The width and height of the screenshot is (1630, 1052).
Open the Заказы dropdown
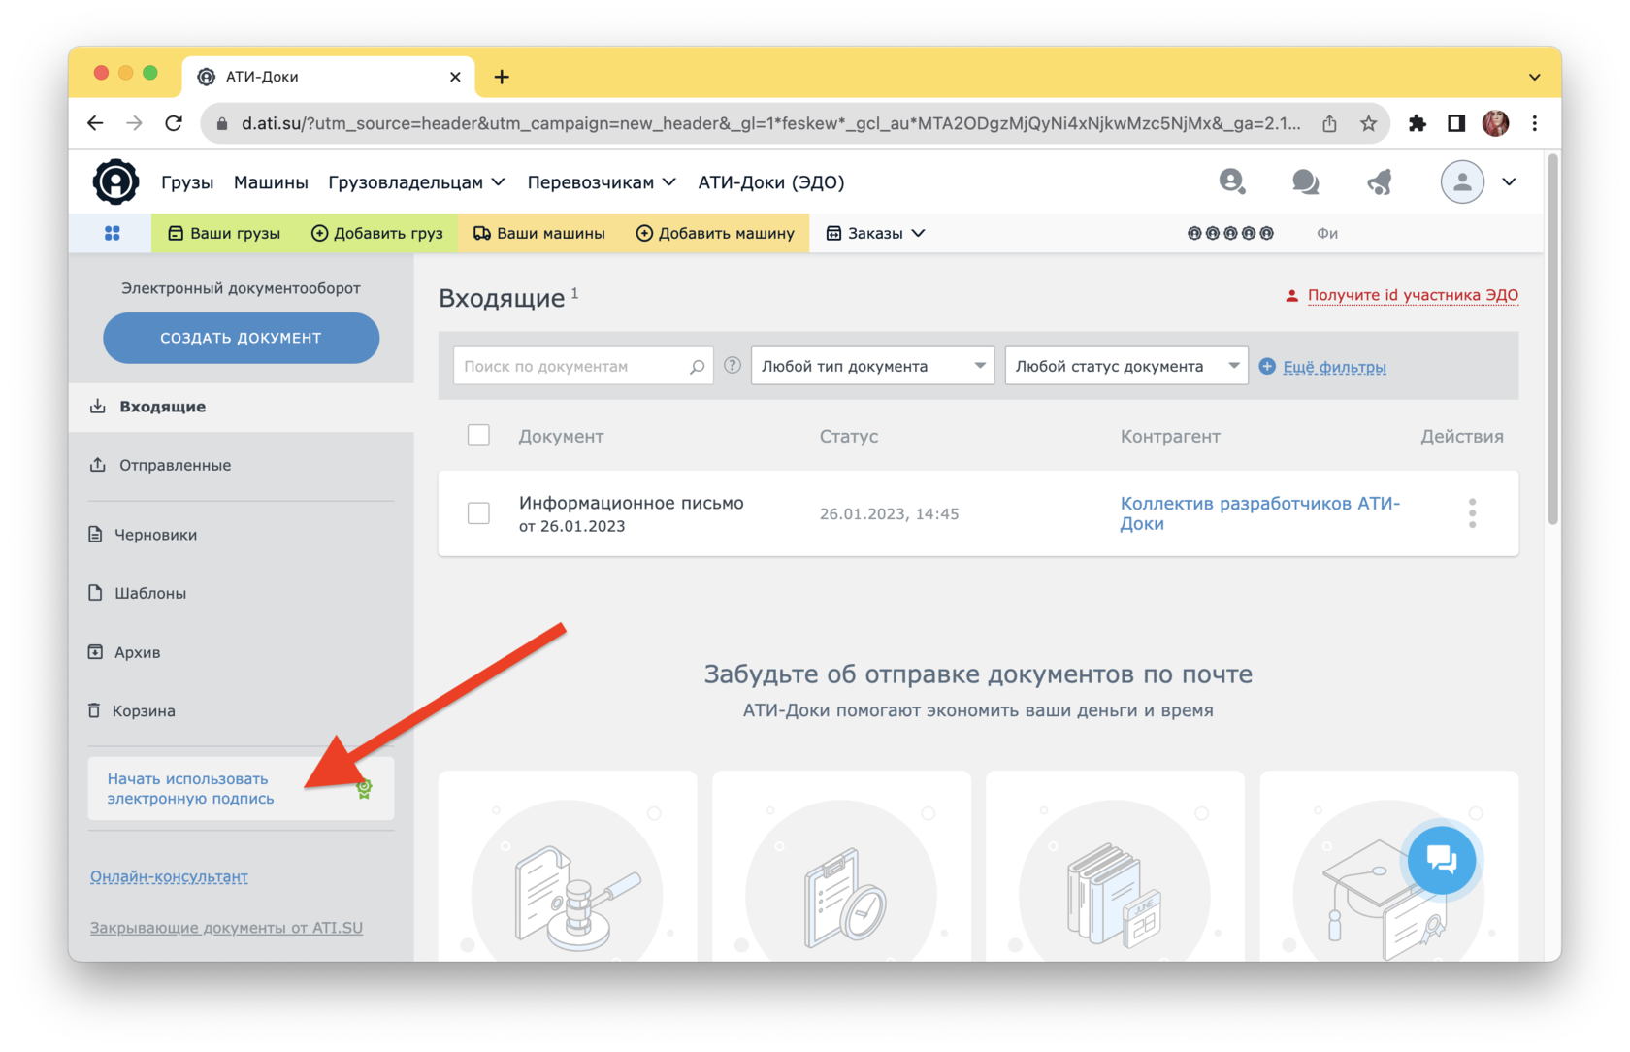point(875,233)
